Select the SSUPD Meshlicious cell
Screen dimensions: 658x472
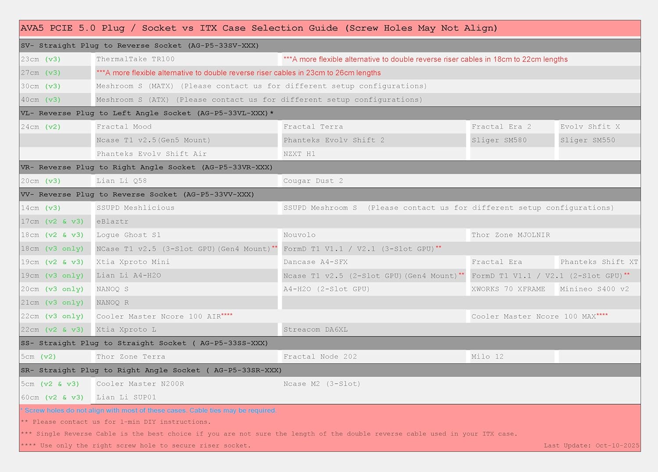click(136, 208)
